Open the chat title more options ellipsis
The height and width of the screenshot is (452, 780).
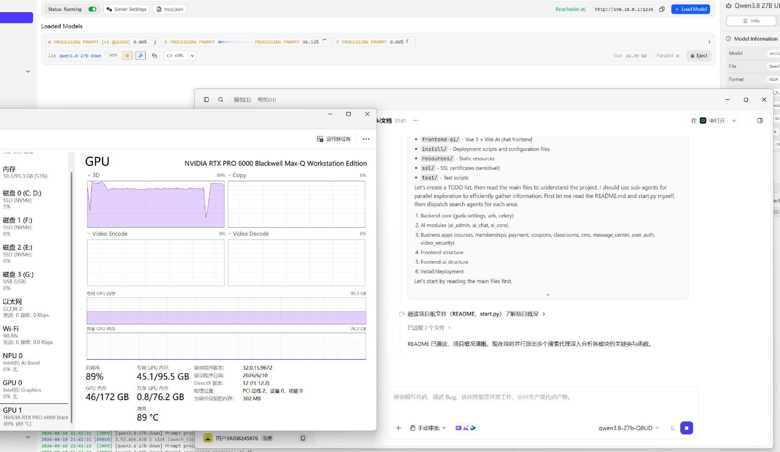point(416,121)
